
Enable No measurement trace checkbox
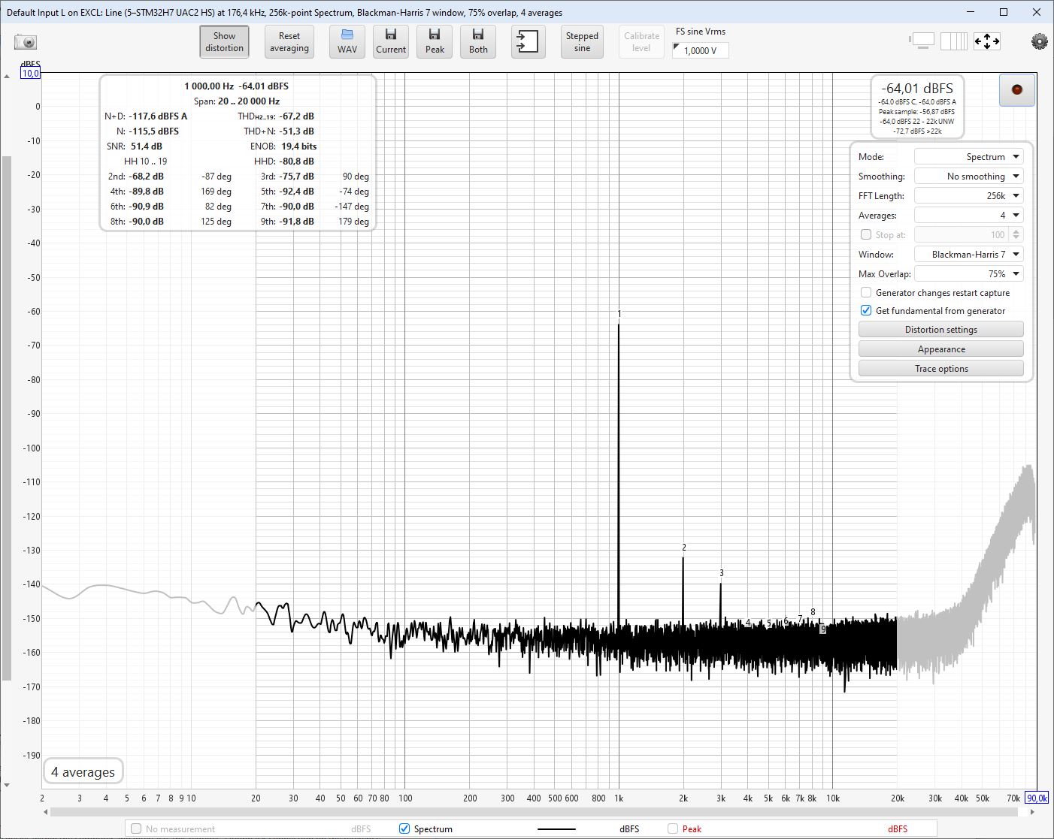[136, 828]
